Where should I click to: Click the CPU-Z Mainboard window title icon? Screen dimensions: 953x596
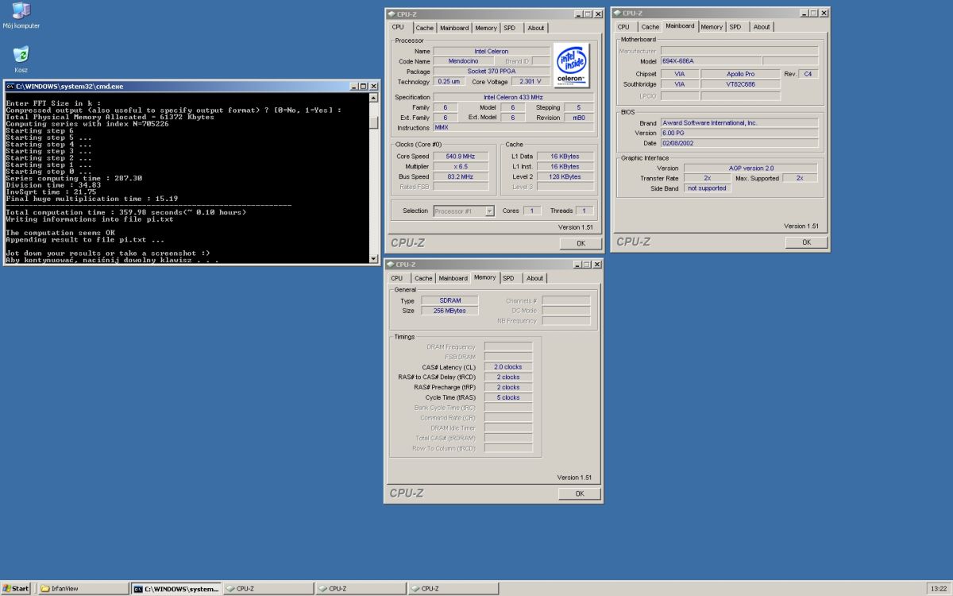[617, 13]
